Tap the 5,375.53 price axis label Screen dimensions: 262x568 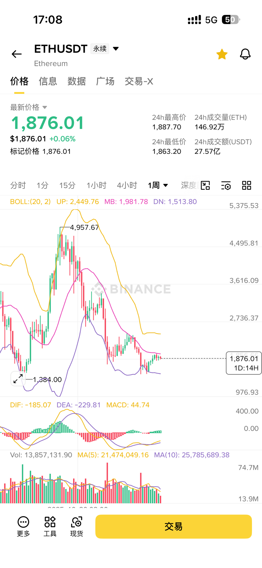coord(244,206)
